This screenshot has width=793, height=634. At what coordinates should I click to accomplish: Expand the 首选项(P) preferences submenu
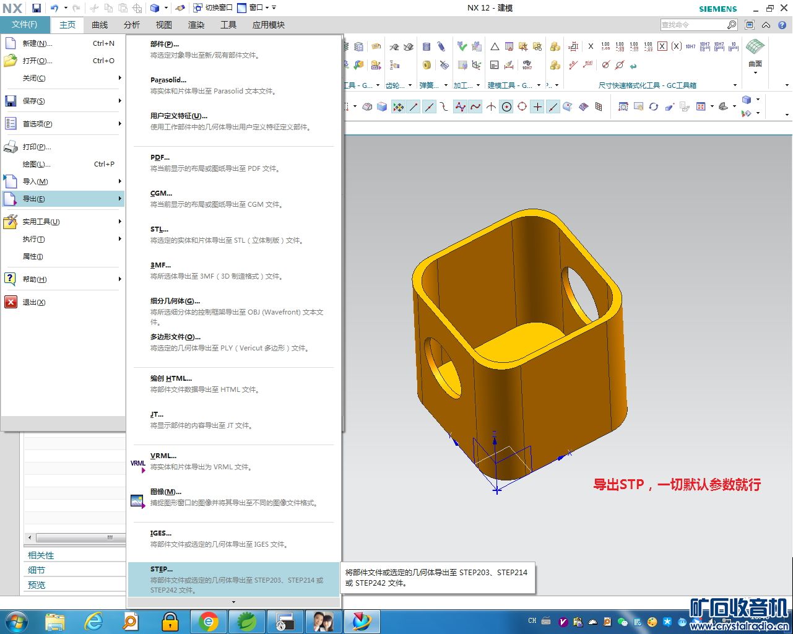pyautogui.click(x=62, y=124)
